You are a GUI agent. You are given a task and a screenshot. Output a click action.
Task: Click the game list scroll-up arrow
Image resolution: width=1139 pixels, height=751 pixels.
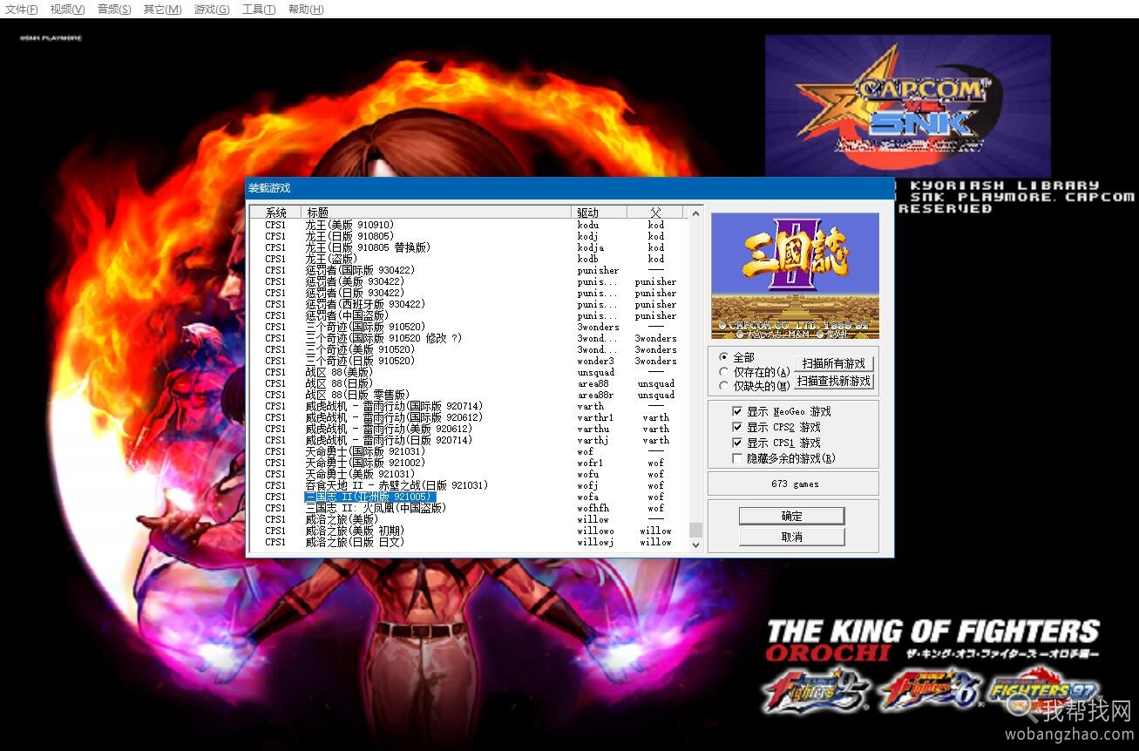(x=695, y=213)
